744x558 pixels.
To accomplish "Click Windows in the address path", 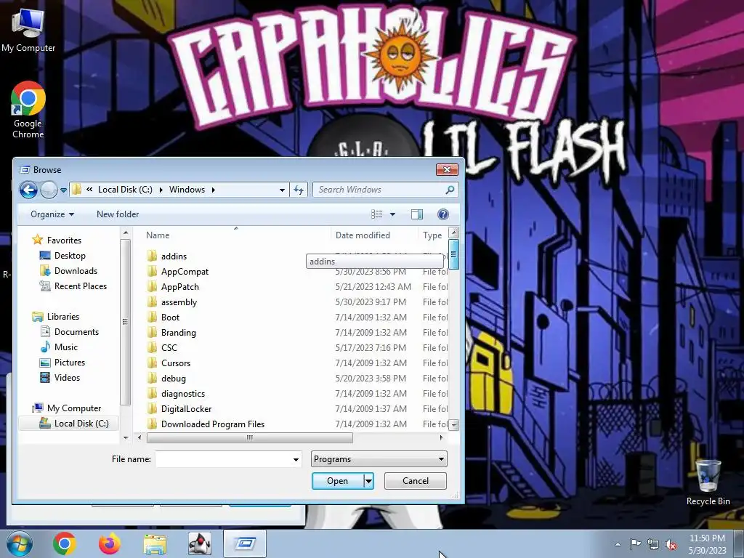I will click(187, 190).
